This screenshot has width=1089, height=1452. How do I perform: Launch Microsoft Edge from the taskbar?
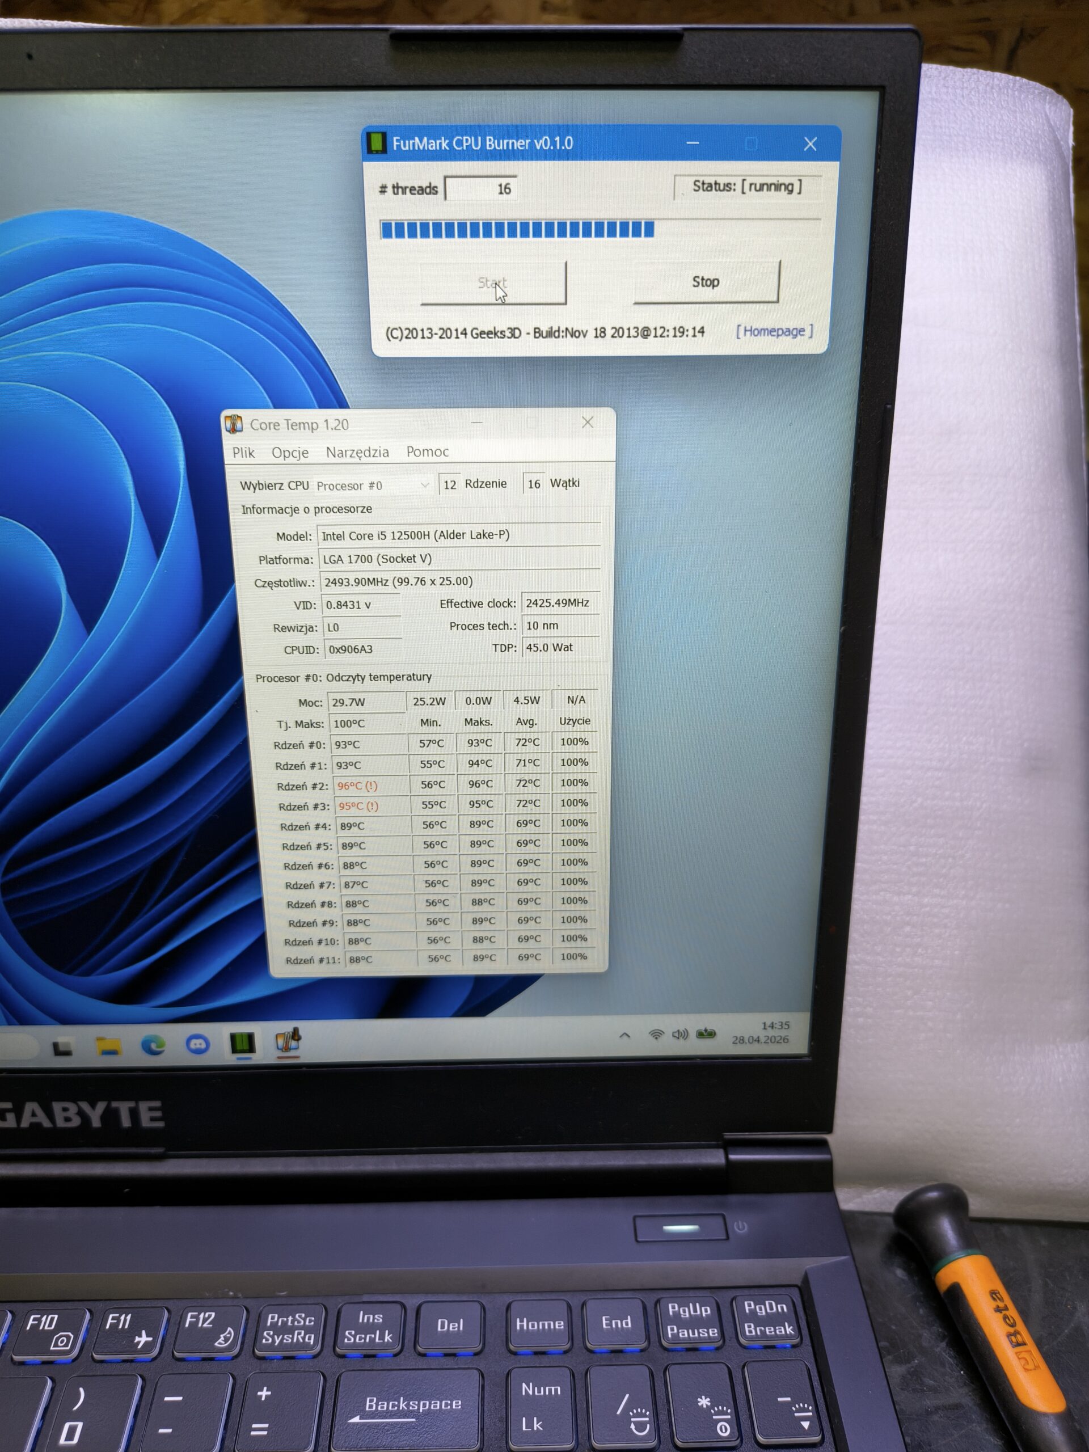(153, 1044)
